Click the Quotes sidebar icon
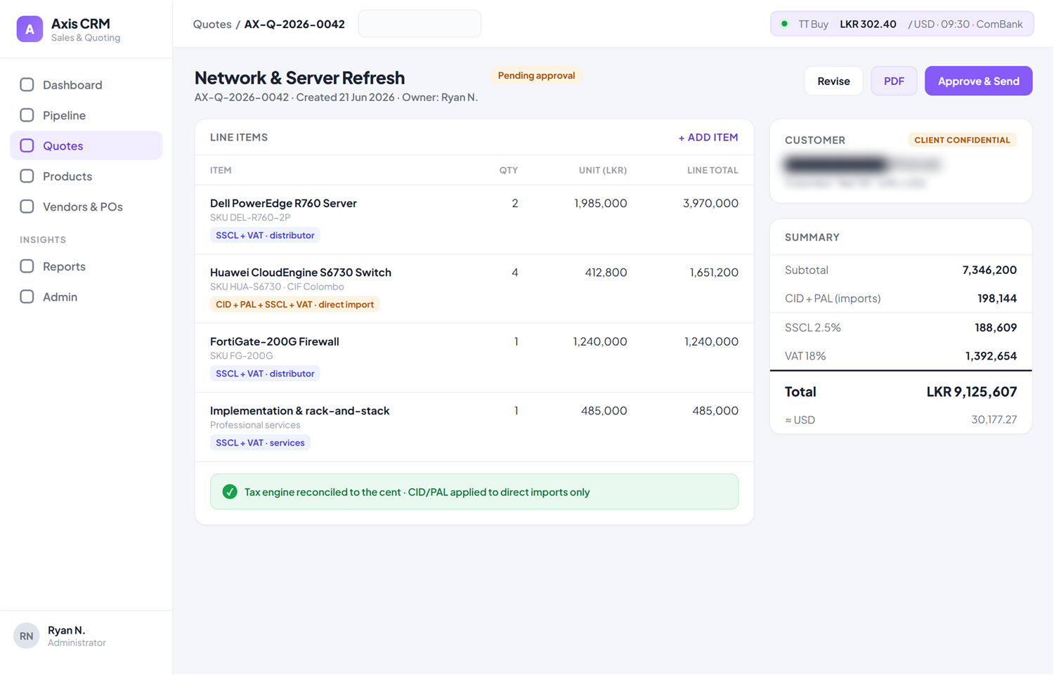Screen dimensions: 1054x675 click(27, 145)
